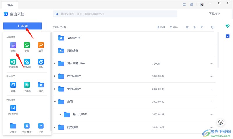
Task: Open the user avatar profile
Action: point(202,4)
